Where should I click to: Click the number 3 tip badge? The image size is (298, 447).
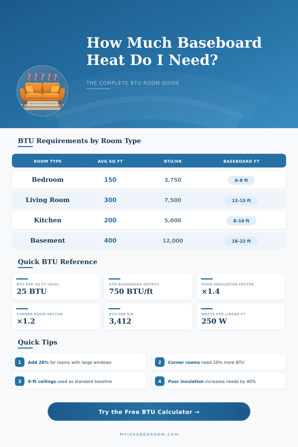(x=20, y=381)
